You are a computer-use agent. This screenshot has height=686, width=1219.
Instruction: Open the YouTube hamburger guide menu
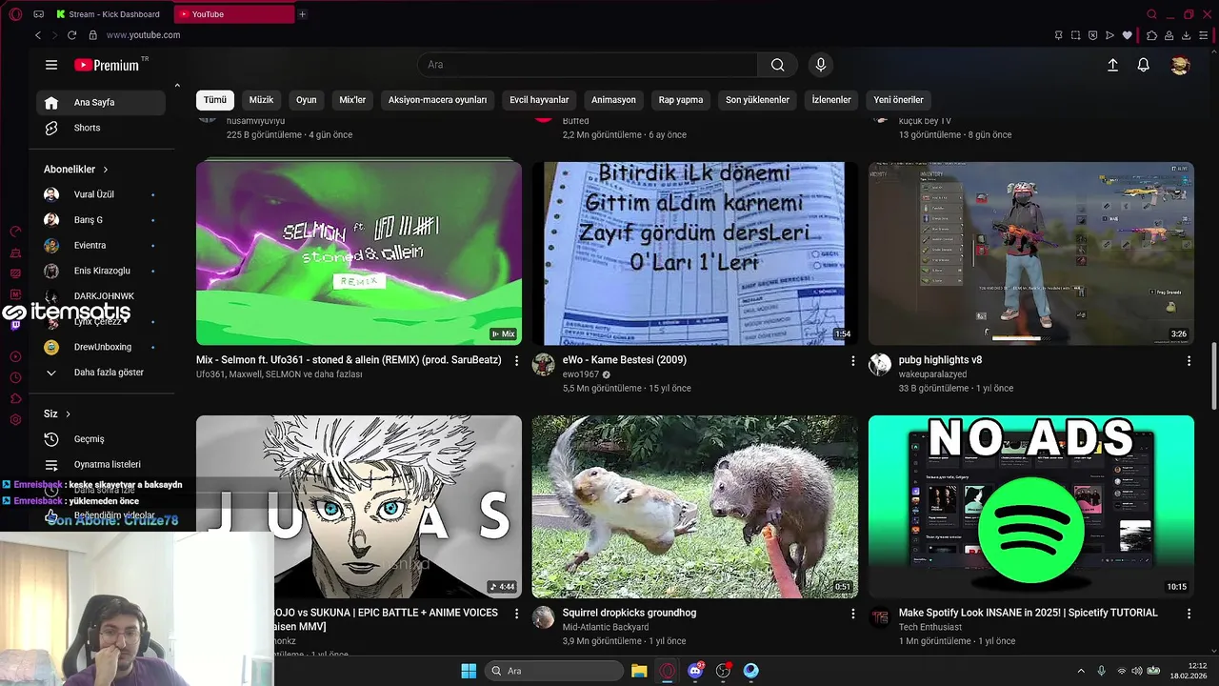tap(51, 65)
